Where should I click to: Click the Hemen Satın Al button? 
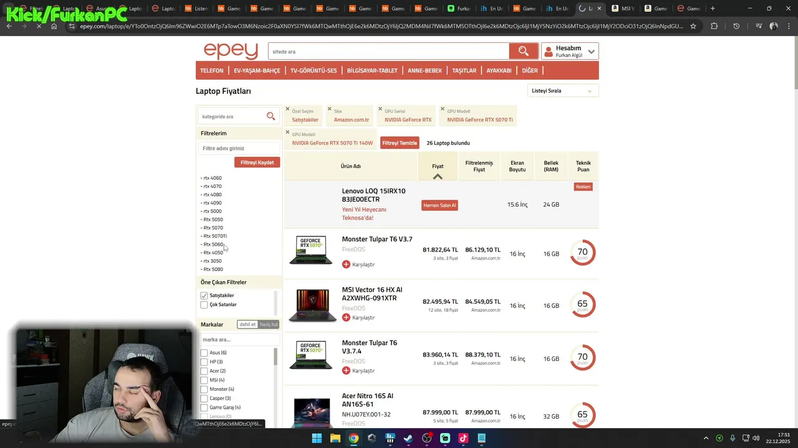[x=440, y=205]
